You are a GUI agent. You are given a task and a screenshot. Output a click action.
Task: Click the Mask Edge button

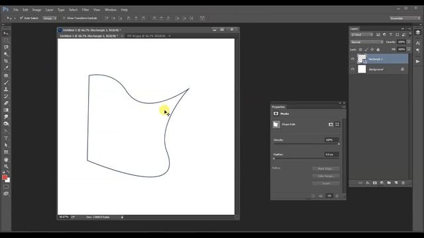pos(326,169)
